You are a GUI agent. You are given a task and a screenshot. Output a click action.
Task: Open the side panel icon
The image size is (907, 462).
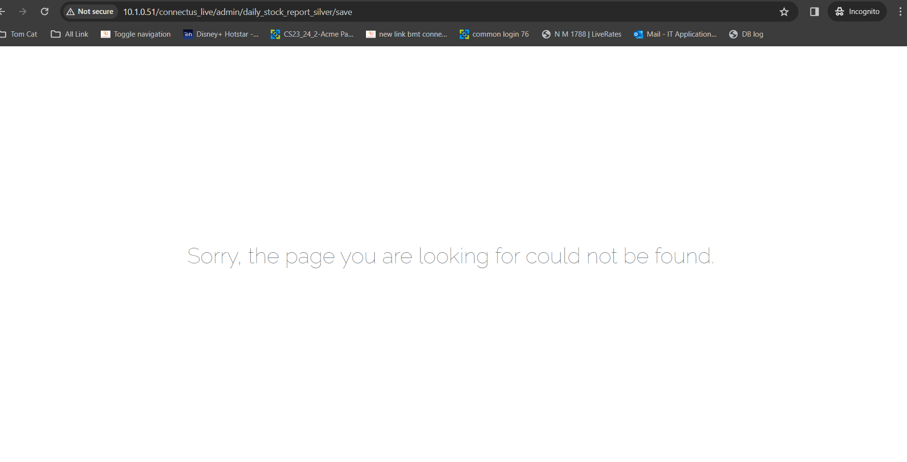tap(814, 12)
